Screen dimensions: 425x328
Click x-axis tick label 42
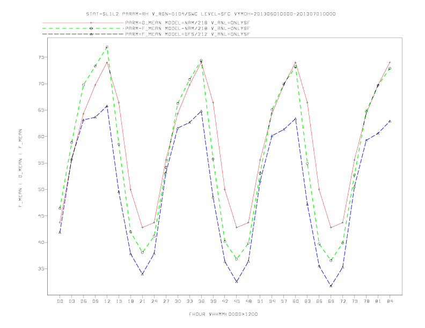coord(225,301)
